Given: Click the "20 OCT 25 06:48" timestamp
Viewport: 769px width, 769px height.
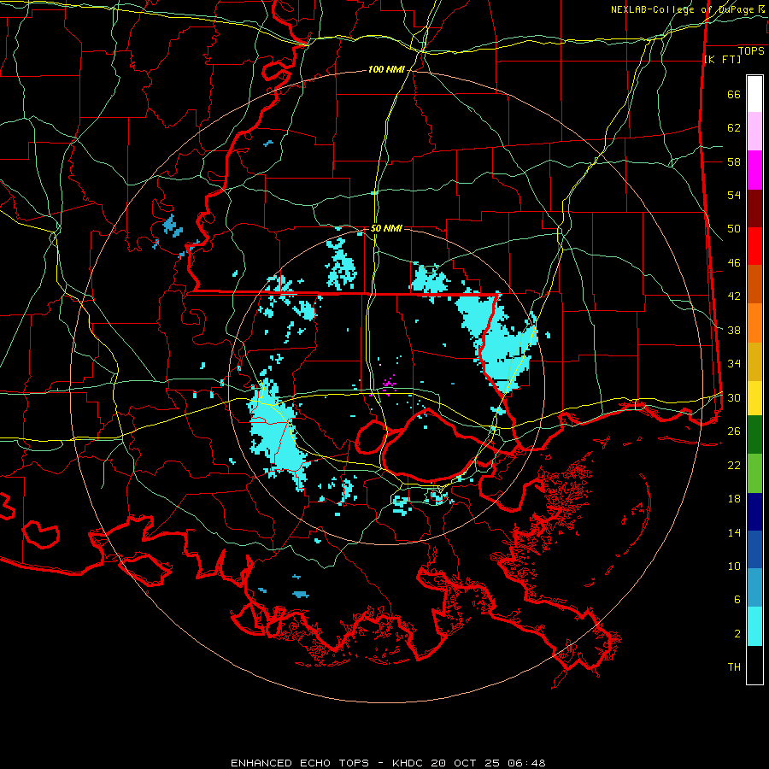Looking at the screenshot, I should click(x=488, y=763).
